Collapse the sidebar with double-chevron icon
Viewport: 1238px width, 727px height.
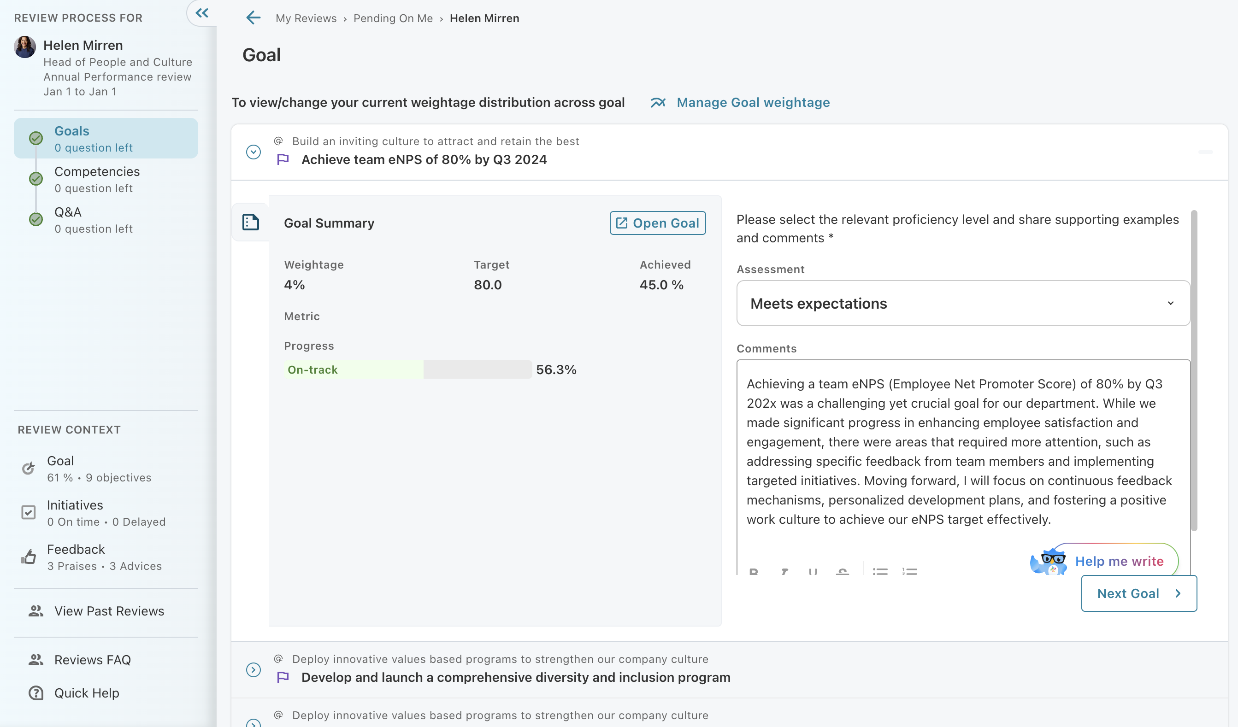[202, 13]
